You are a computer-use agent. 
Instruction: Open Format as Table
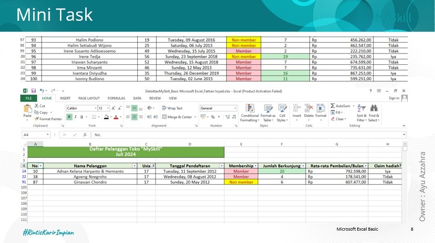click(x=268, y=113)
